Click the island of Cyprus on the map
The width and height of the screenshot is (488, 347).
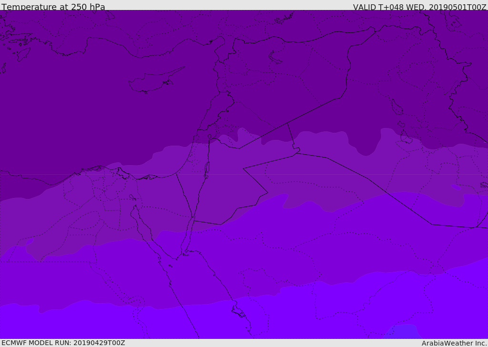tap(156, 80)
